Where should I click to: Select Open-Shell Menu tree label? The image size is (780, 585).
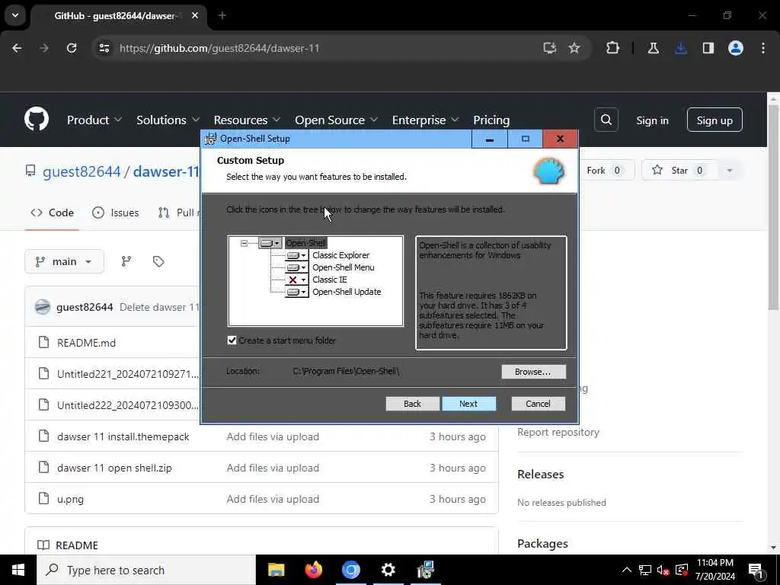click(x=344, y=267)
